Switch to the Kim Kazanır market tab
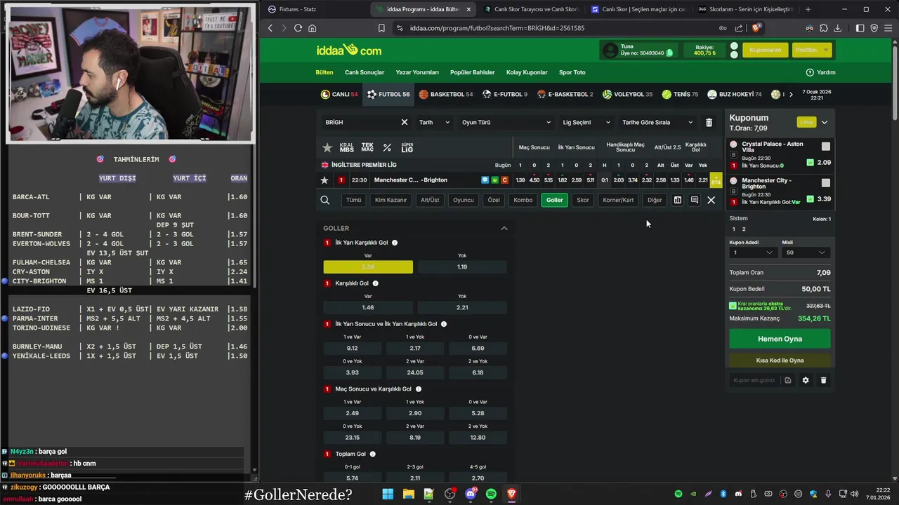Image resolution: width=899 pixels, height=505 pixels. point(391,200)
